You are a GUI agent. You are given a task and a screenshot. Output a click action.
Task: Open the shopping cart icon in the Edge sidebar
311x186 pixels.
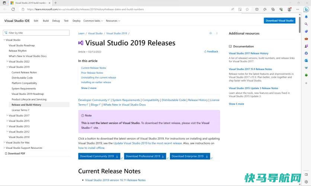[306, 68]
